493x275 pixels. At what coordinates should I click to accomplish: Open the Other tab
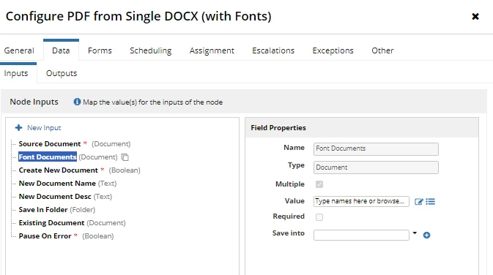coord(382,50)
